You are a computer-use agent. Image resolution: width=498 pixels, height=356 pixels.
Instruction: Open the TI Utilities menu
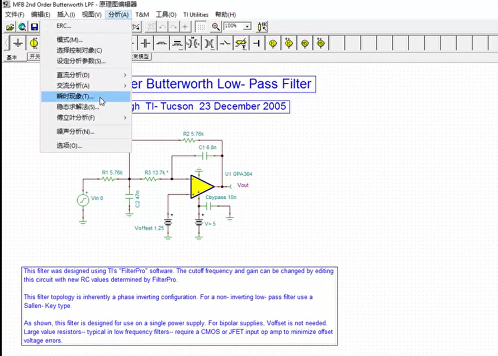click(196, 15)
